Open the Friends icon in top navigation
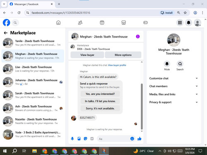207x155 pixels. 80,23
